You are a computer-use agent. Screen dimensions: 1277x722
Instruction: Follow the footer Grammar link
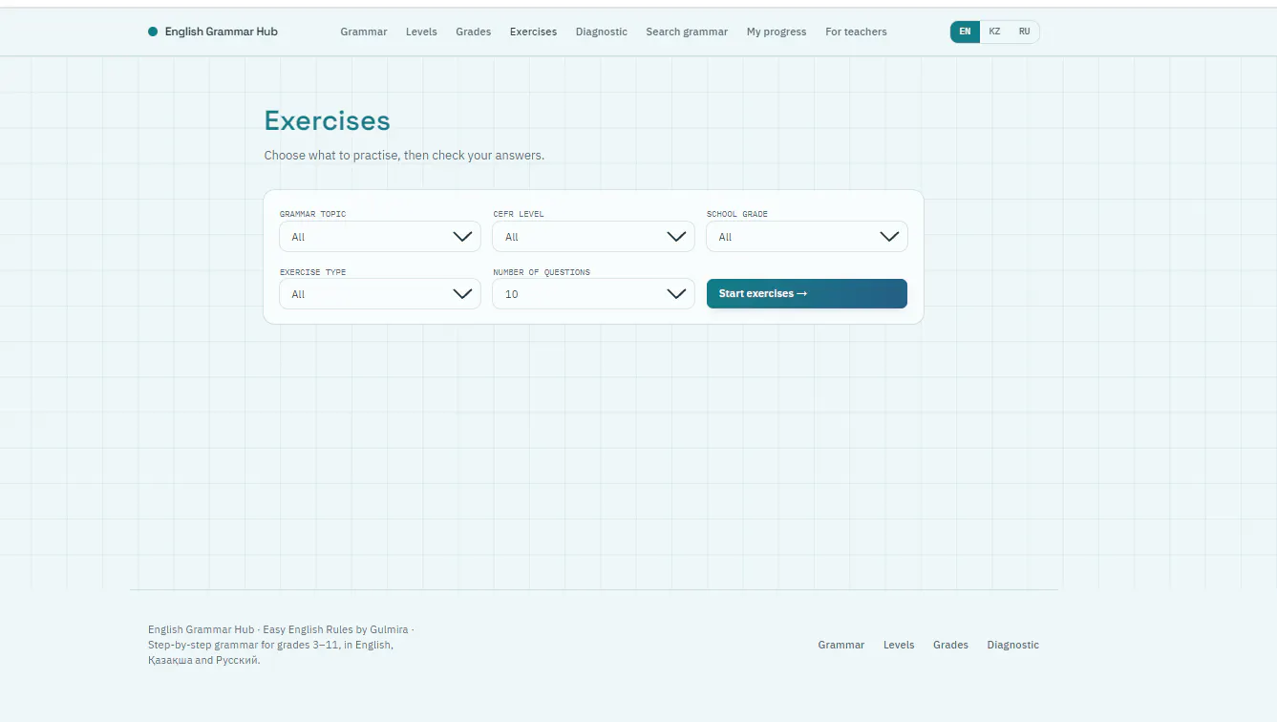pos(841,645)
